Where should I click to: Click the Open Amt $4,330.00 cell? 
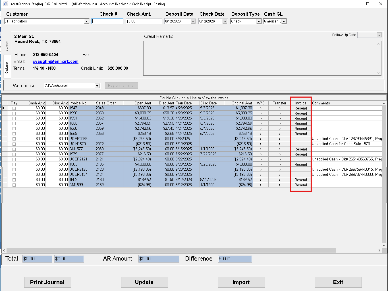138,164
